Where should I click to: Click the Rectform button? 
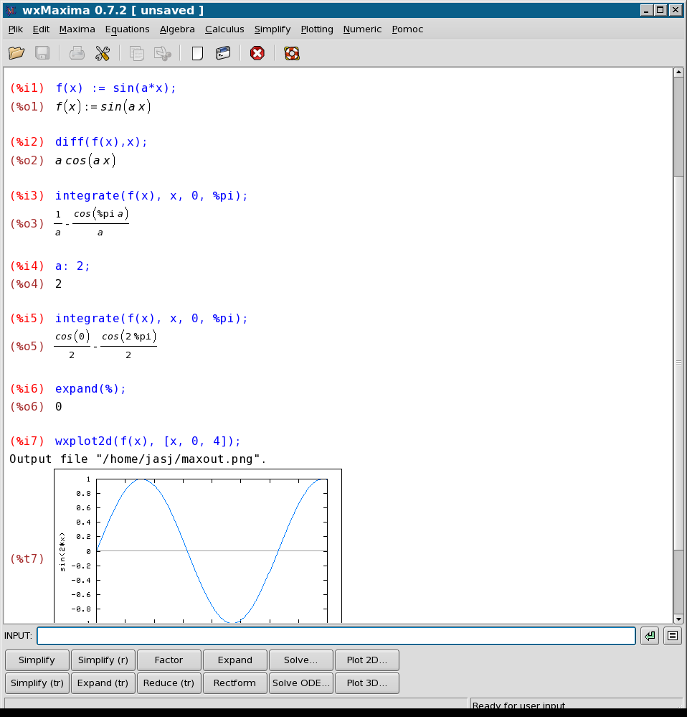(234, 683)
